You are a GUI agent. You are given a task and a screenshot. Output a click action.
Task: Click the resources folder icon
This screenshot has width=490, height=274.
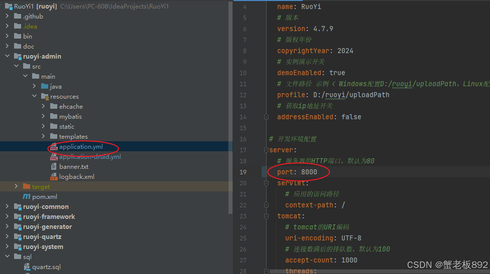45,97
